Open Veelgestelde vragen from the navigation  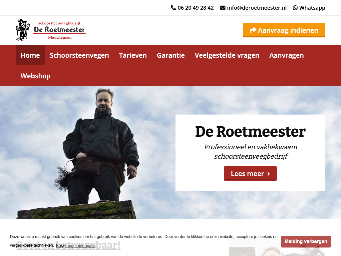click(x=227, y=55)
